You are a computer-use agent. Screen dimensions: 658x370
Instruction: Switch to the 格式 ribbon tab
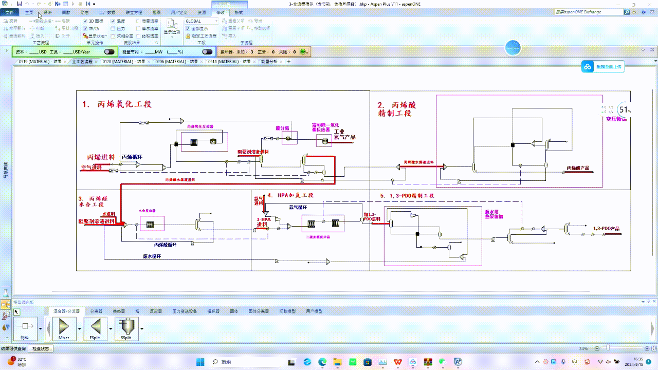pos(239,12)
